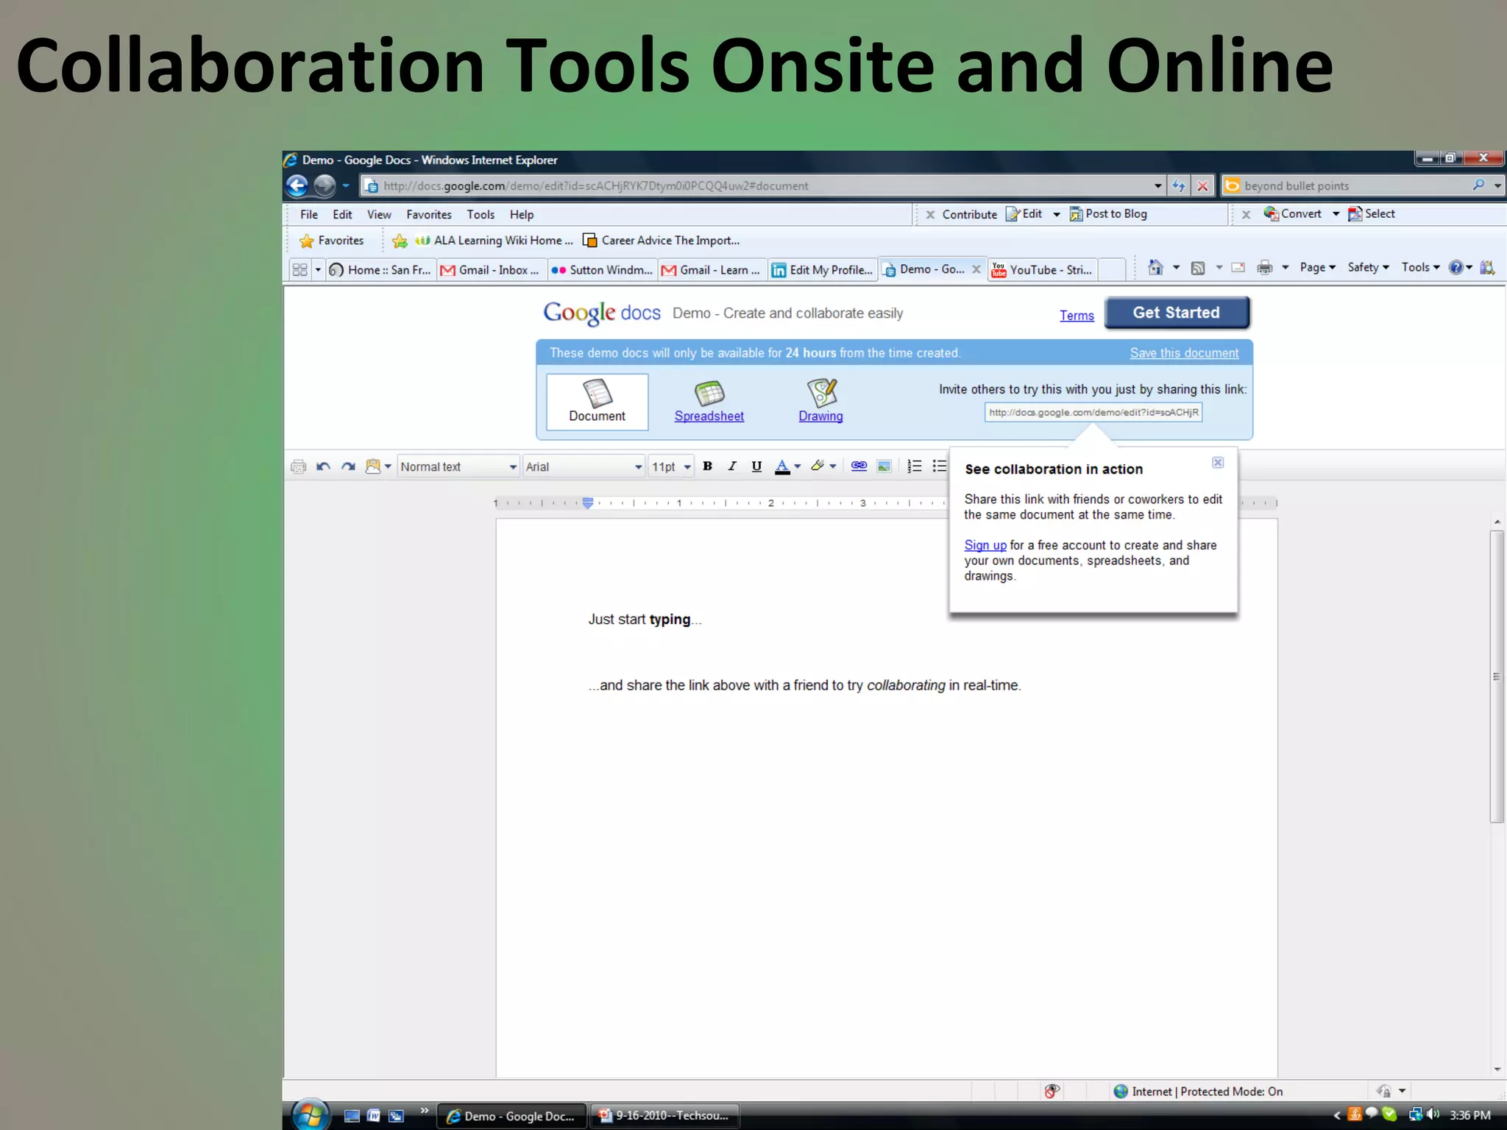Close the collaboration tip popup
This screenshot has width=1507, height=1130.
[1218, 462]
